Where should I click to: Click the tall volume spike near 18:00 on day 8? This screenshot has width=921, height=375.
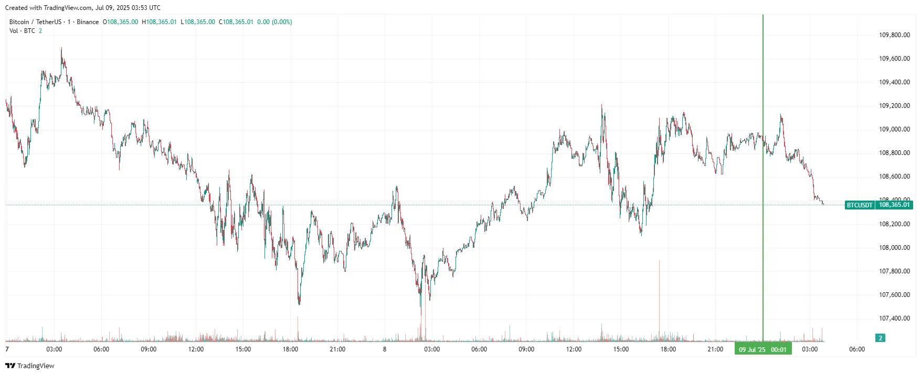pos(659,299)
